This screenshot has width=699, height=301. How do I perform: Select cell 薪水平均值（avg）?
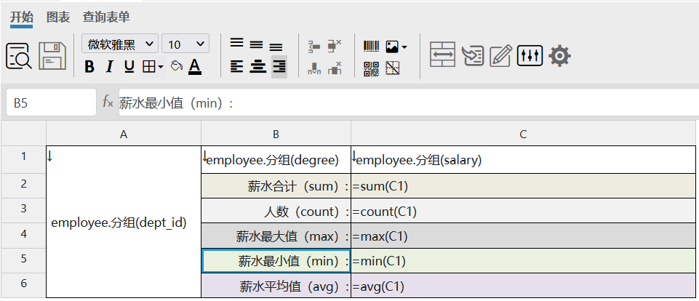(x=276, y=286)
